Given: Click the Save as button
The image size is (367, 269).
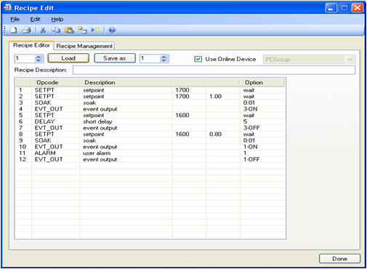Looking at the screenshot, I should [115, 58].
